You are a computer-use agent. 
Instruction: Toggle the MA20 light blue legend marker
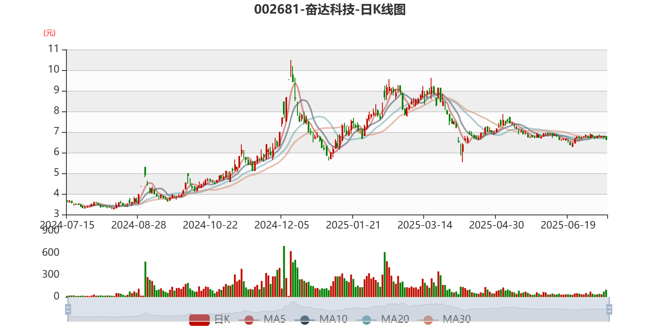point(366,319)
